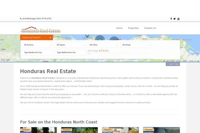Open the second Featured property thumbnail

click(x=79, y=130)
